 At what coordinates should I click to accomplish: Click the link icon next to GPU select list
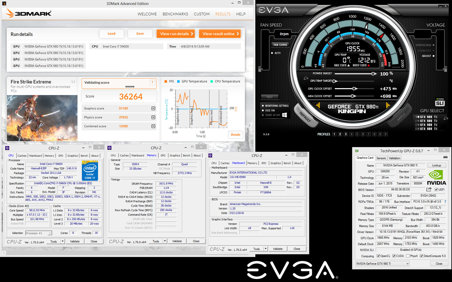(x=446, y=118)
